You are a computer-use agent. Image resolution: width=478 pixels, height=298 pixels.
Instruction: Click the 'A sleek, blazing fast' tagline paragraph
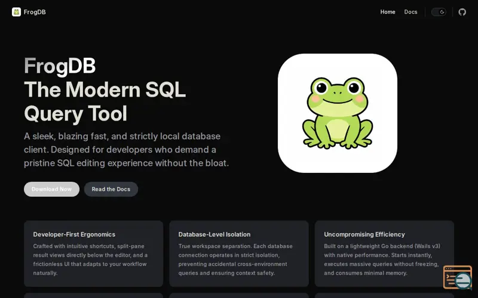pyautogui.click(x=126, y=150)
